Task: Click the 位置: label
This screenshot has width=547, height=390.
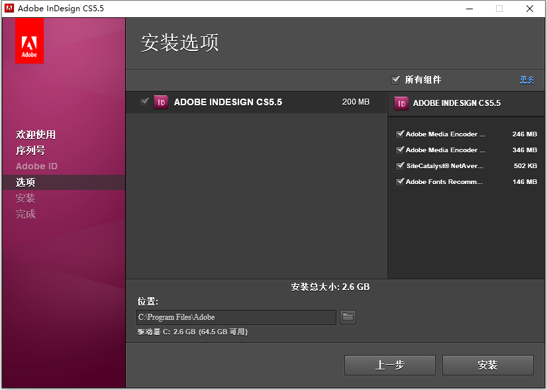Action: pos(148,301)
